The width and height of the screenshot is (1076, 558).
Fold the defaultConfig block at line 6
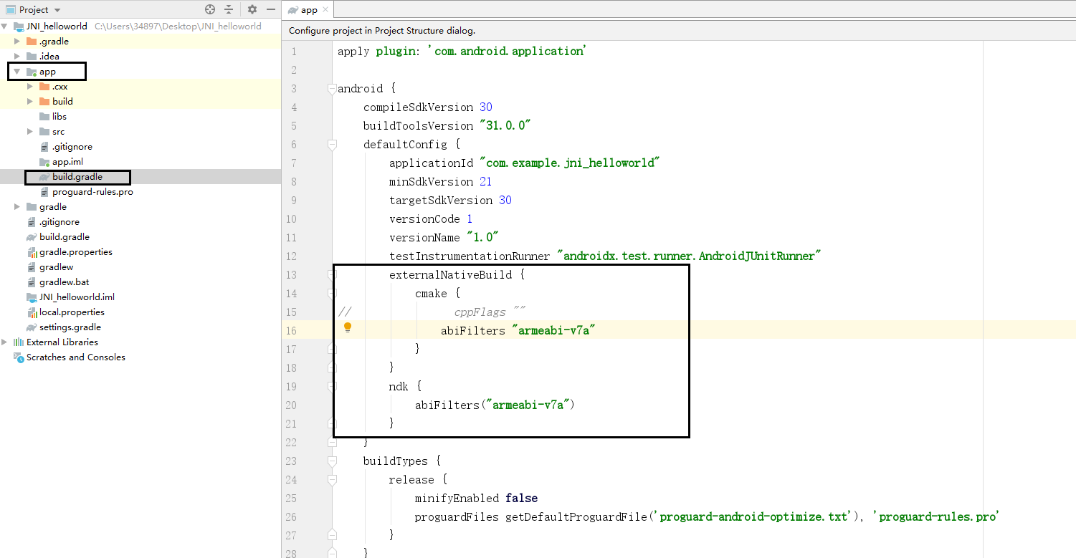coord(332,145)
